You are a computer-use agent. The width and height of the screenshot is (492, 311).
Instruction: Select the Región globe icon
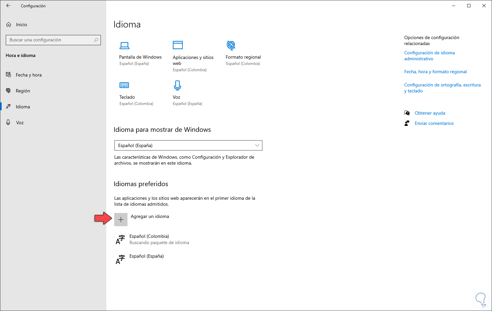click(9, 91)
